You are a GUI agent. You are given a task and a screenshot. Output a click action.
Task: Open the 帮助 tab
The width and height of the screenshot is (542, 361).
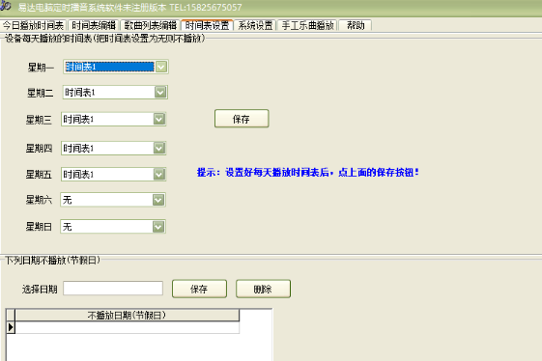tap(356, 25)
